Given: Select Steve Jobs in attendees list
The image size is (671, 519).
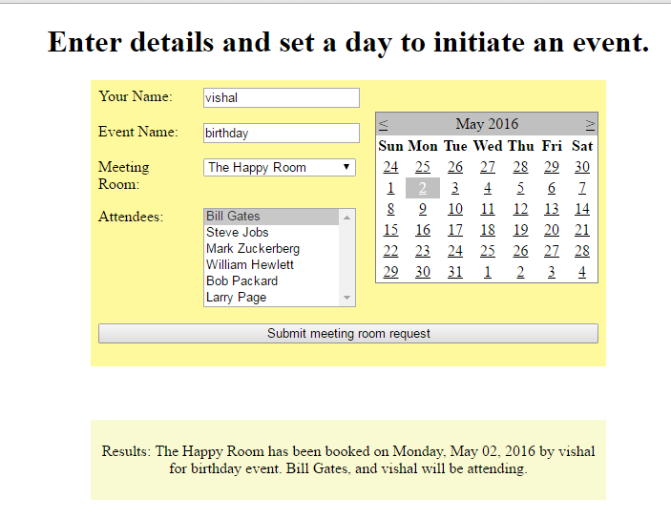Looking at the screenshot, I should tap(238, 233).
